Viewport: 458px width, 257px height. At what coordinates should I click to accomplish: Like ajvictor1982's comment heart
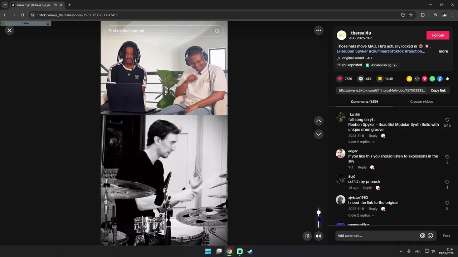click(447, 203)
